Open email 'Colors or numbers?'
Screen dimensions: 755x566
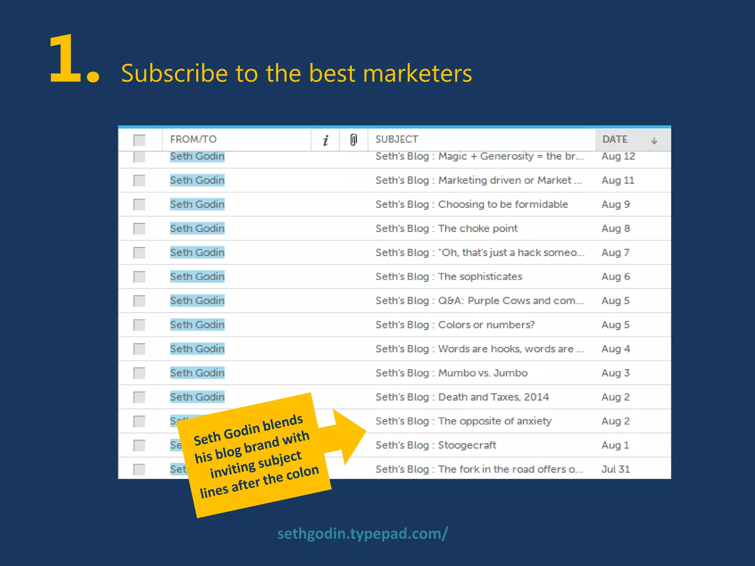455,325
